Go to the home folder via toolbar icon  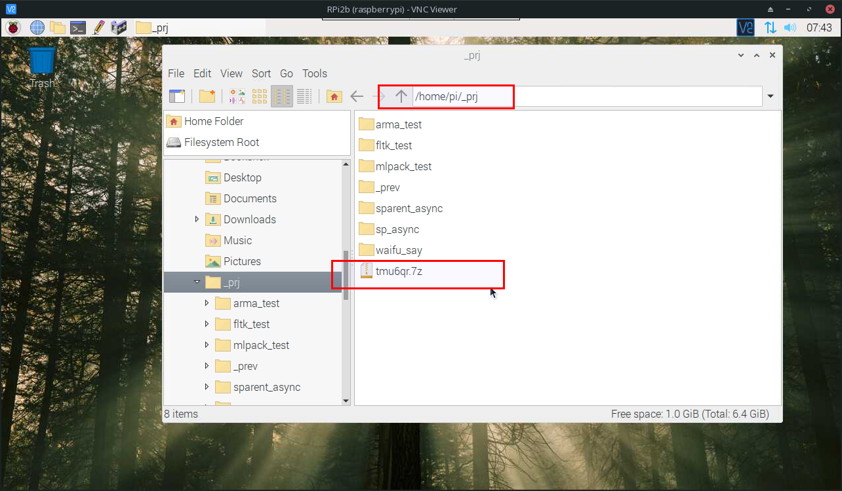click(334, 96)
